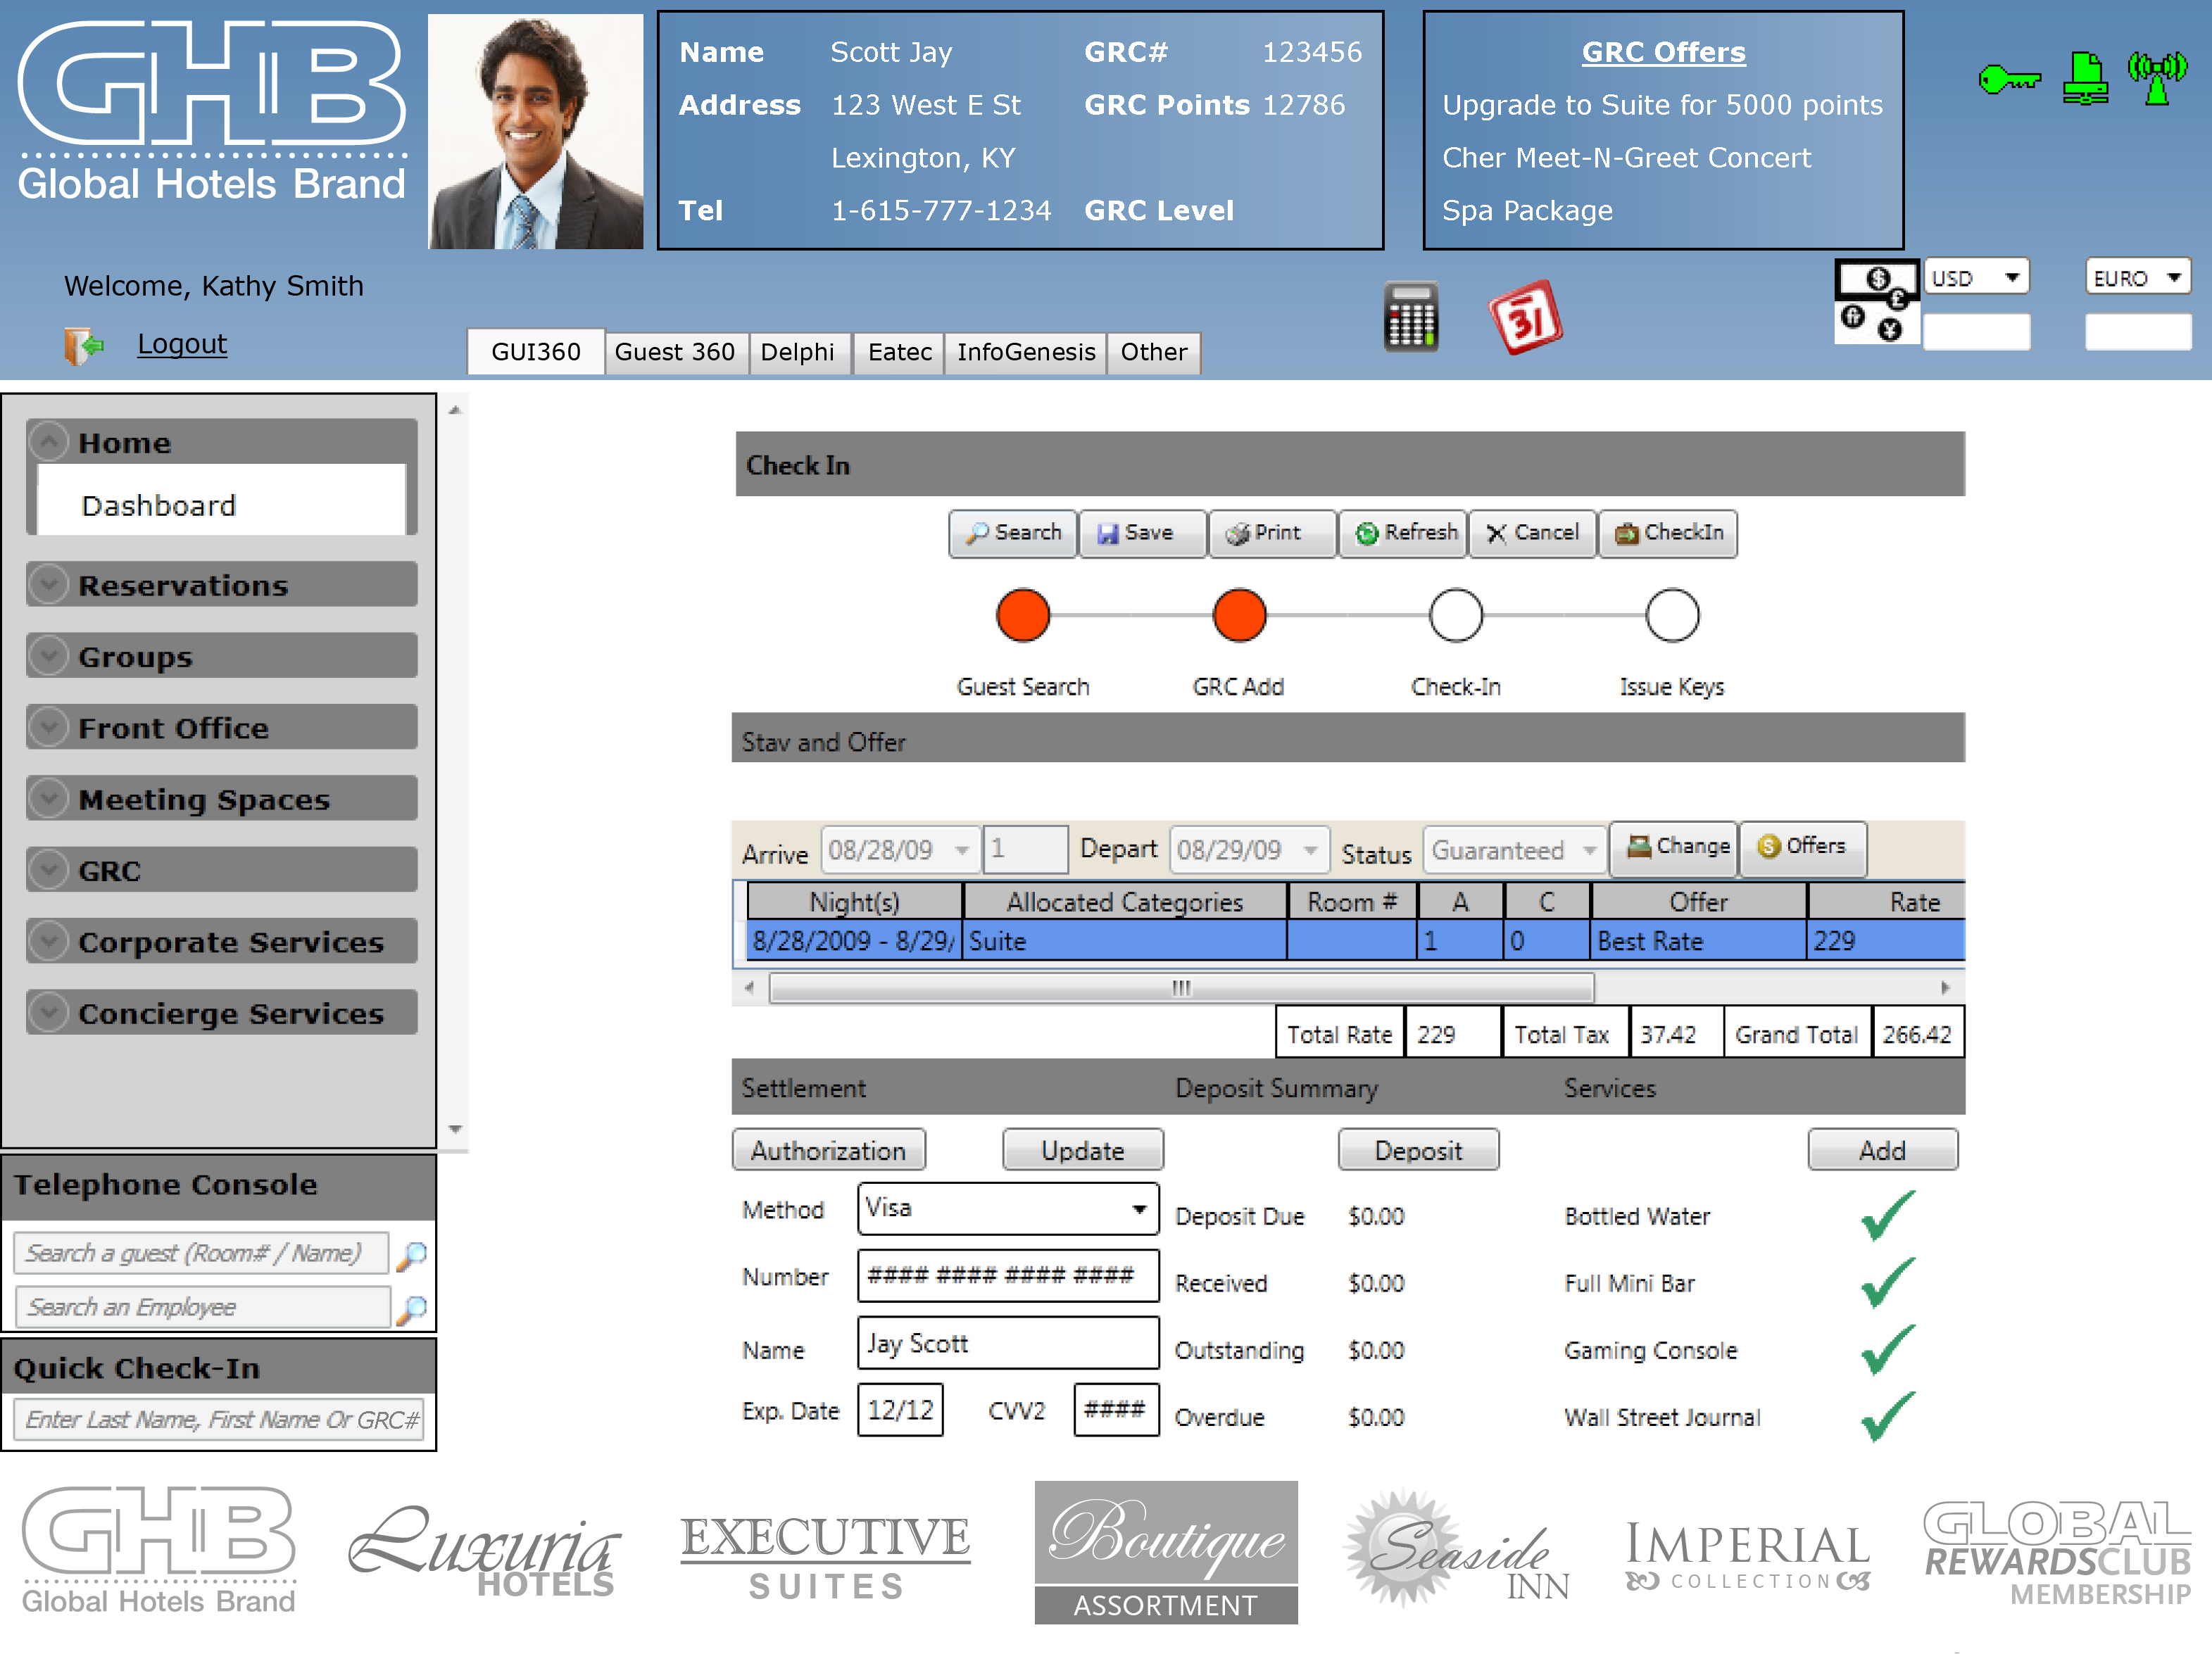Click the green key icon
Screen dimensions: 2212x1654
2010,79
